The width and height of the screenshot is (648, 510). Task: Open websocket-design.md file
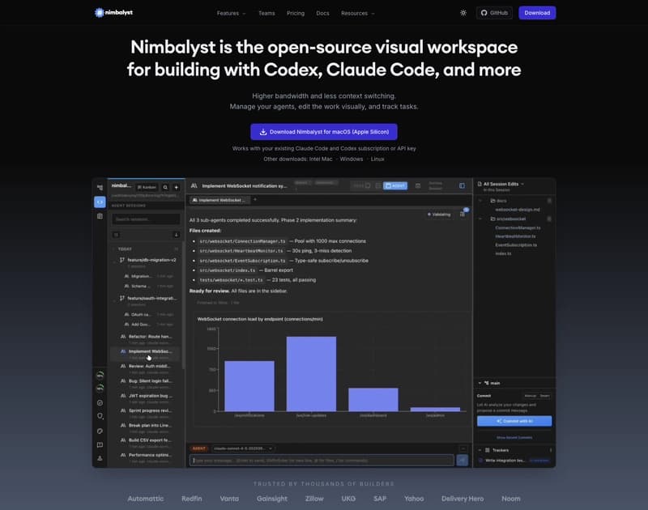point(518,210)
